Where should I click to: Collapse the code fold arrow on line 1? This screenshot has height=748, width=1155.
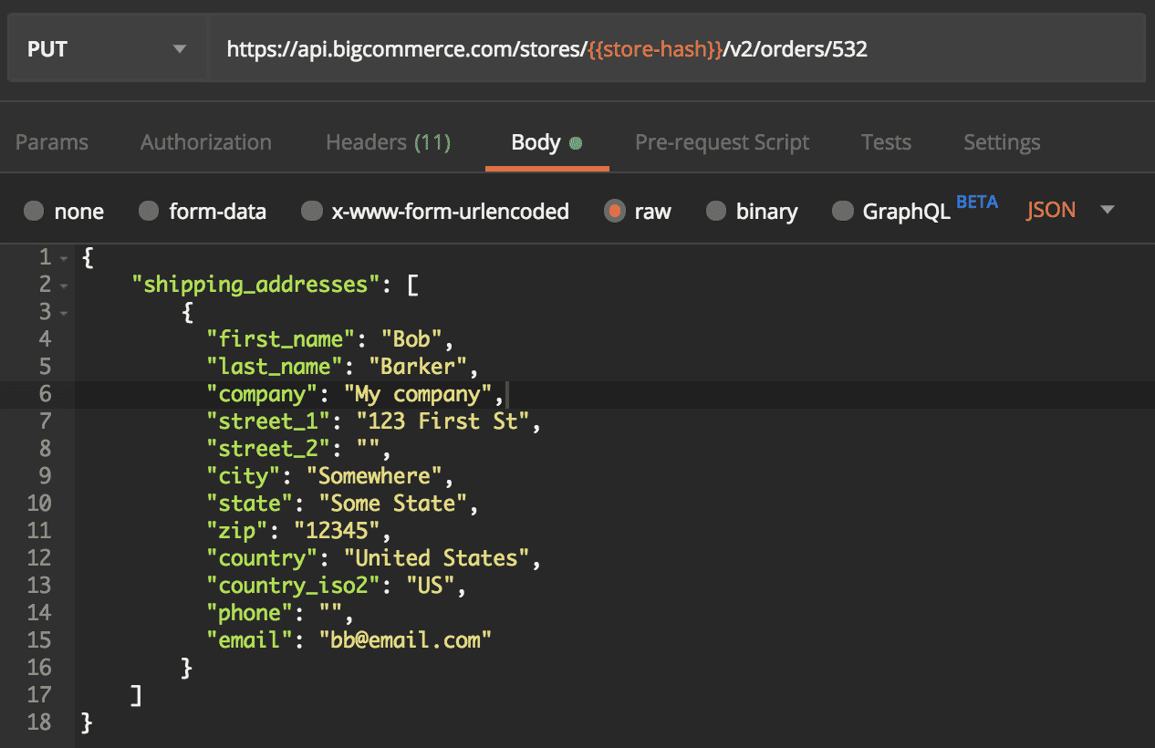63,259
